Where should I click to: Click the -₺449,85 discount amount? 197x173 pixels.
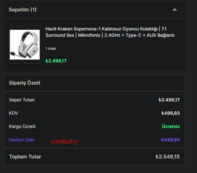[169, 140]
